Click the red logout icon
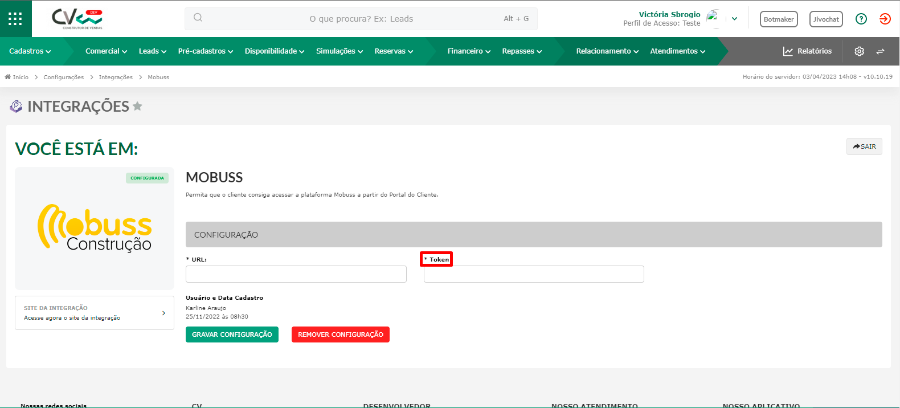Viewport: 900px width, 408px height. (x=885, y=19)
